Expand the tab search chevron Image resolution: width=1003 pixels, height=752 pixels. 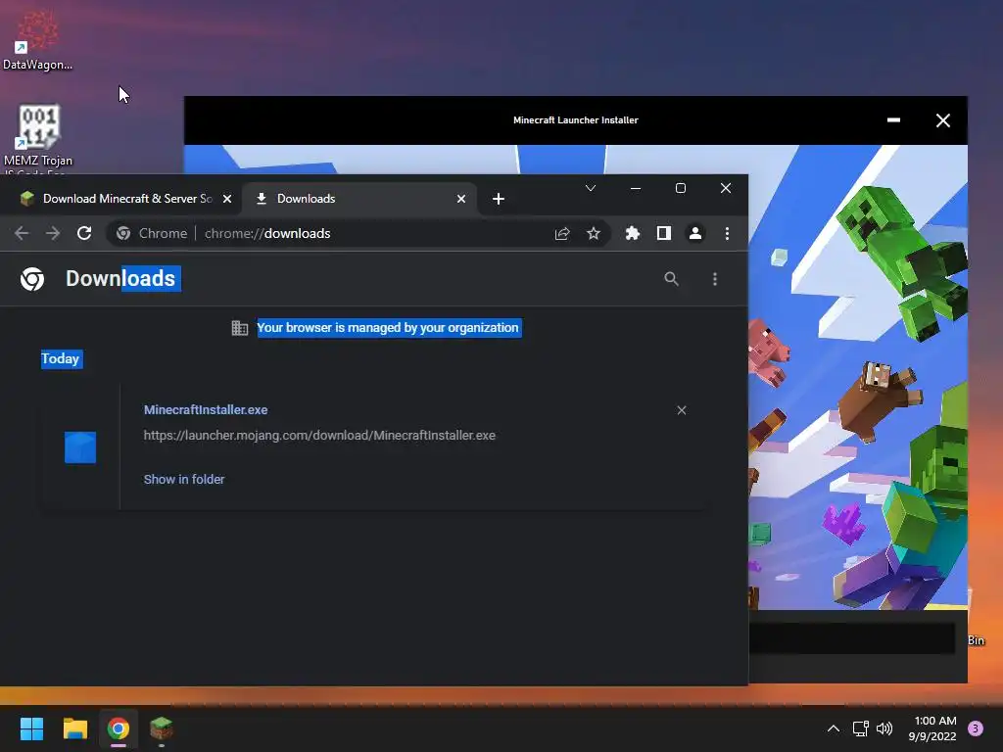coord(591,188)
